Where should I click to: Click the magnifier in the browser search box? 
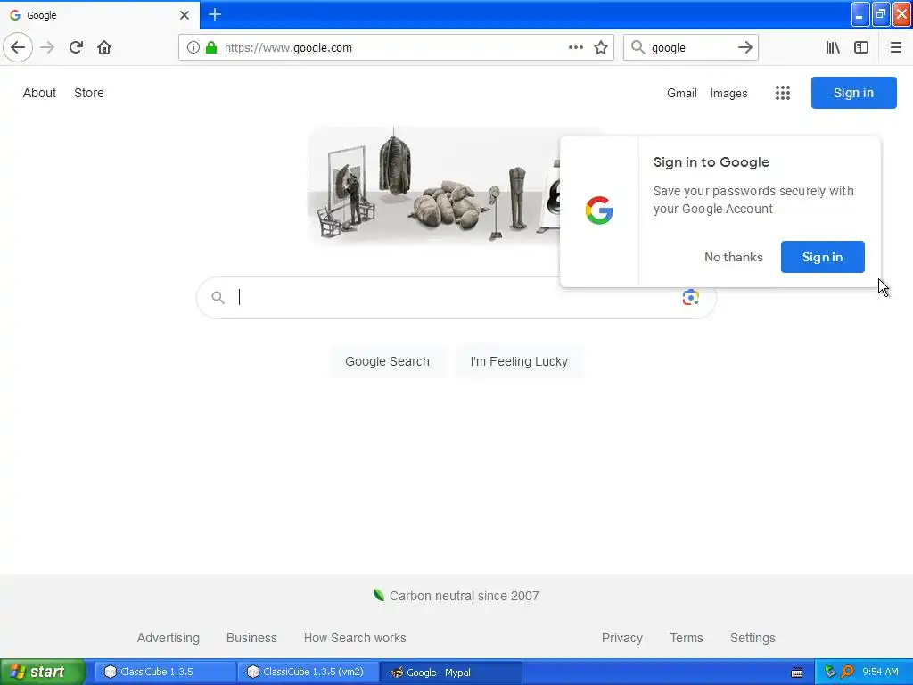[x=638, y=47]
